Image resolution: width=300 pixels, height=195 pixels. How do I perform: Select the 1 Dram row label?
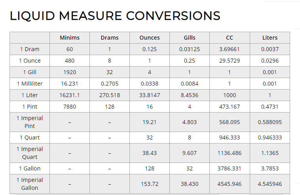coord(30,49)
